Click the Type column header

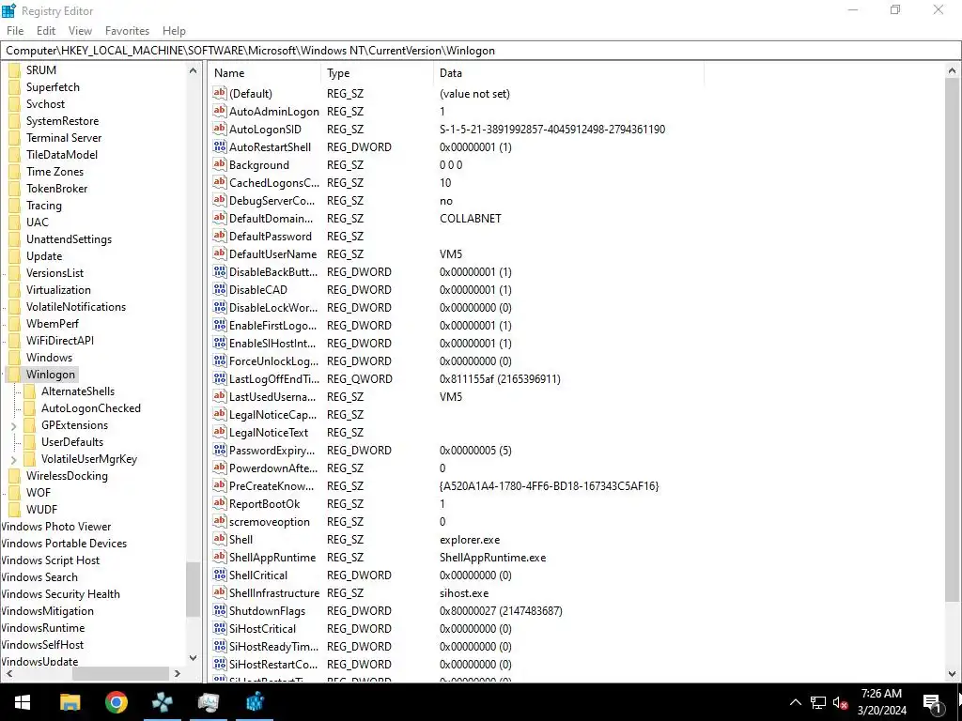point(378,73)
